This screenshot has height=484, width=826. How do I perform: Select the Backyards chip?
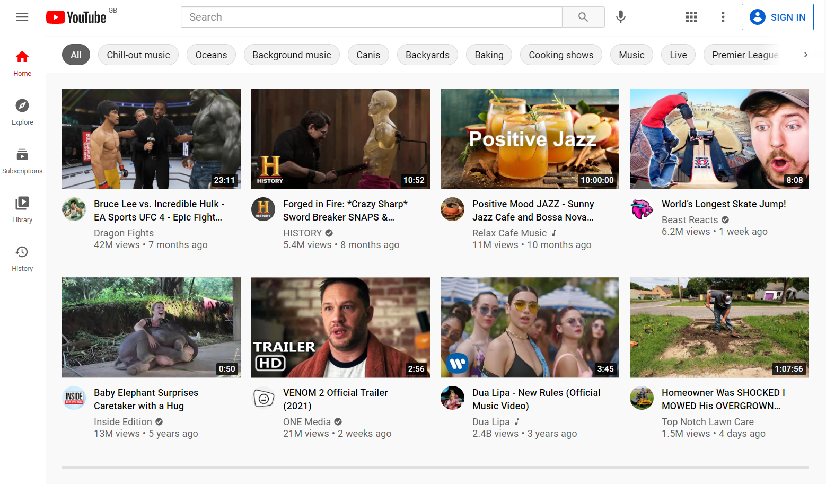427,55
